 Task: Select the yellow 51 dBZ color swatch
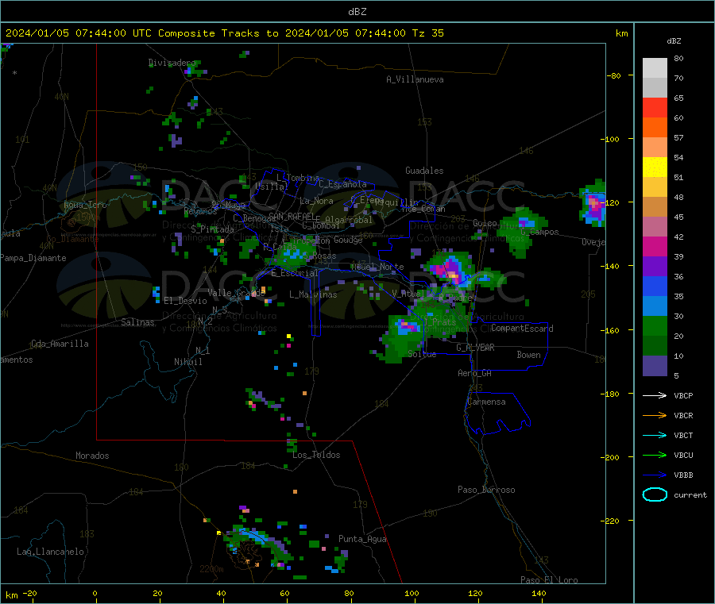click(655, 167)
